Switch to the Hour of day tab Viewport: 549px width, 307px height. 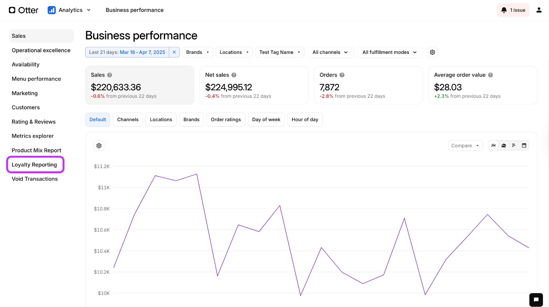point(305,119)
